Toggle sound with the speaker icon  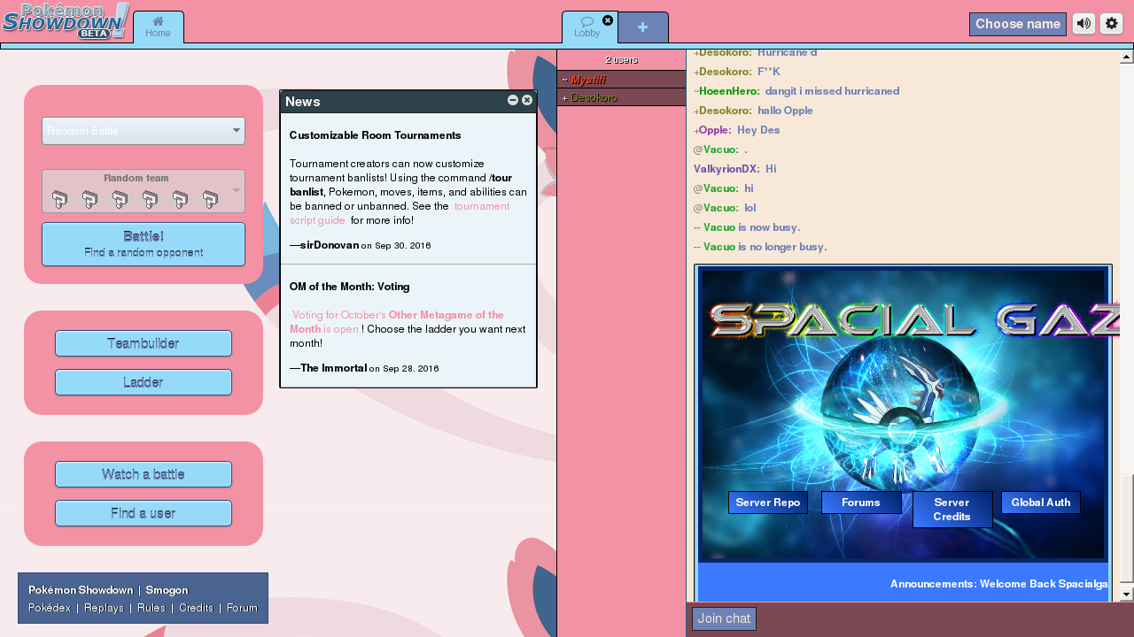[1084, 24]
